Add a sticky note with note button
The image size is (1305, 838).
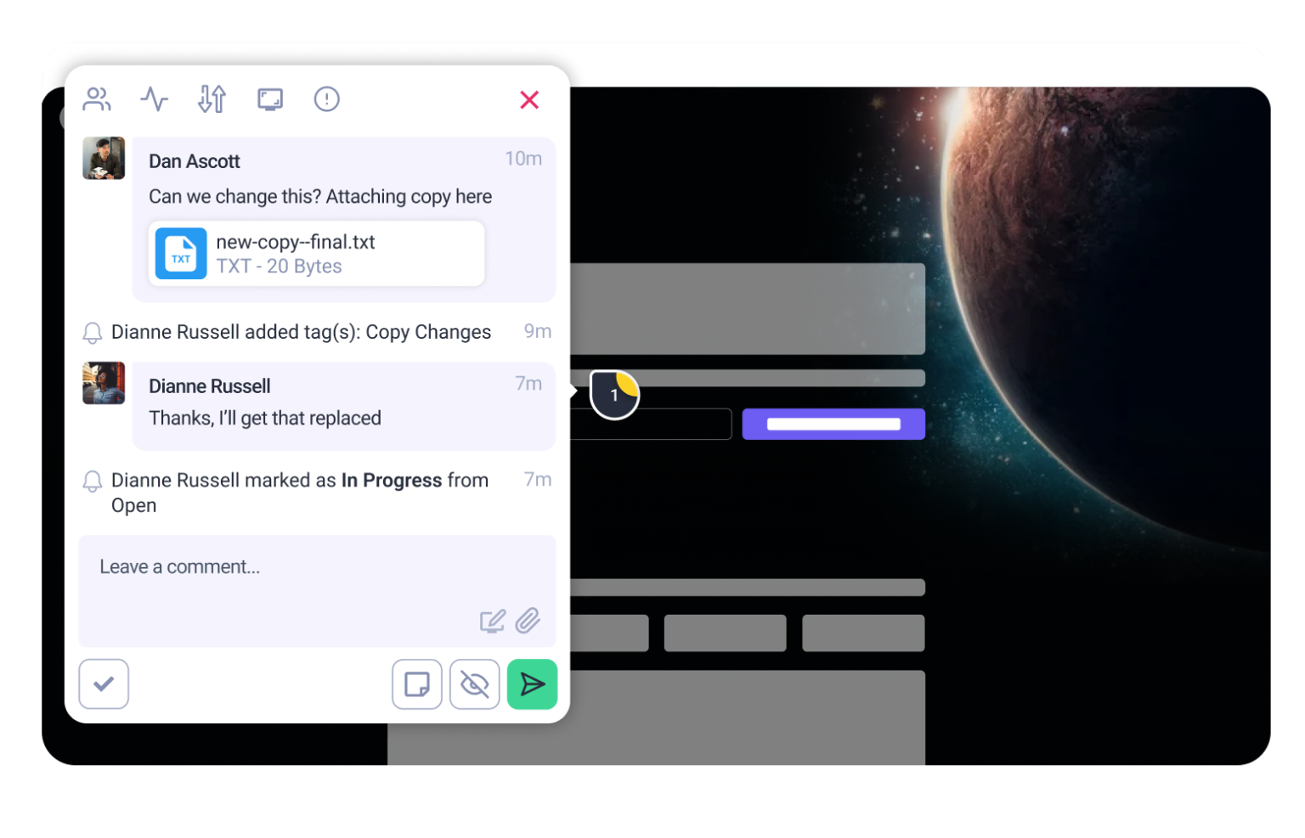click(416, 684)
